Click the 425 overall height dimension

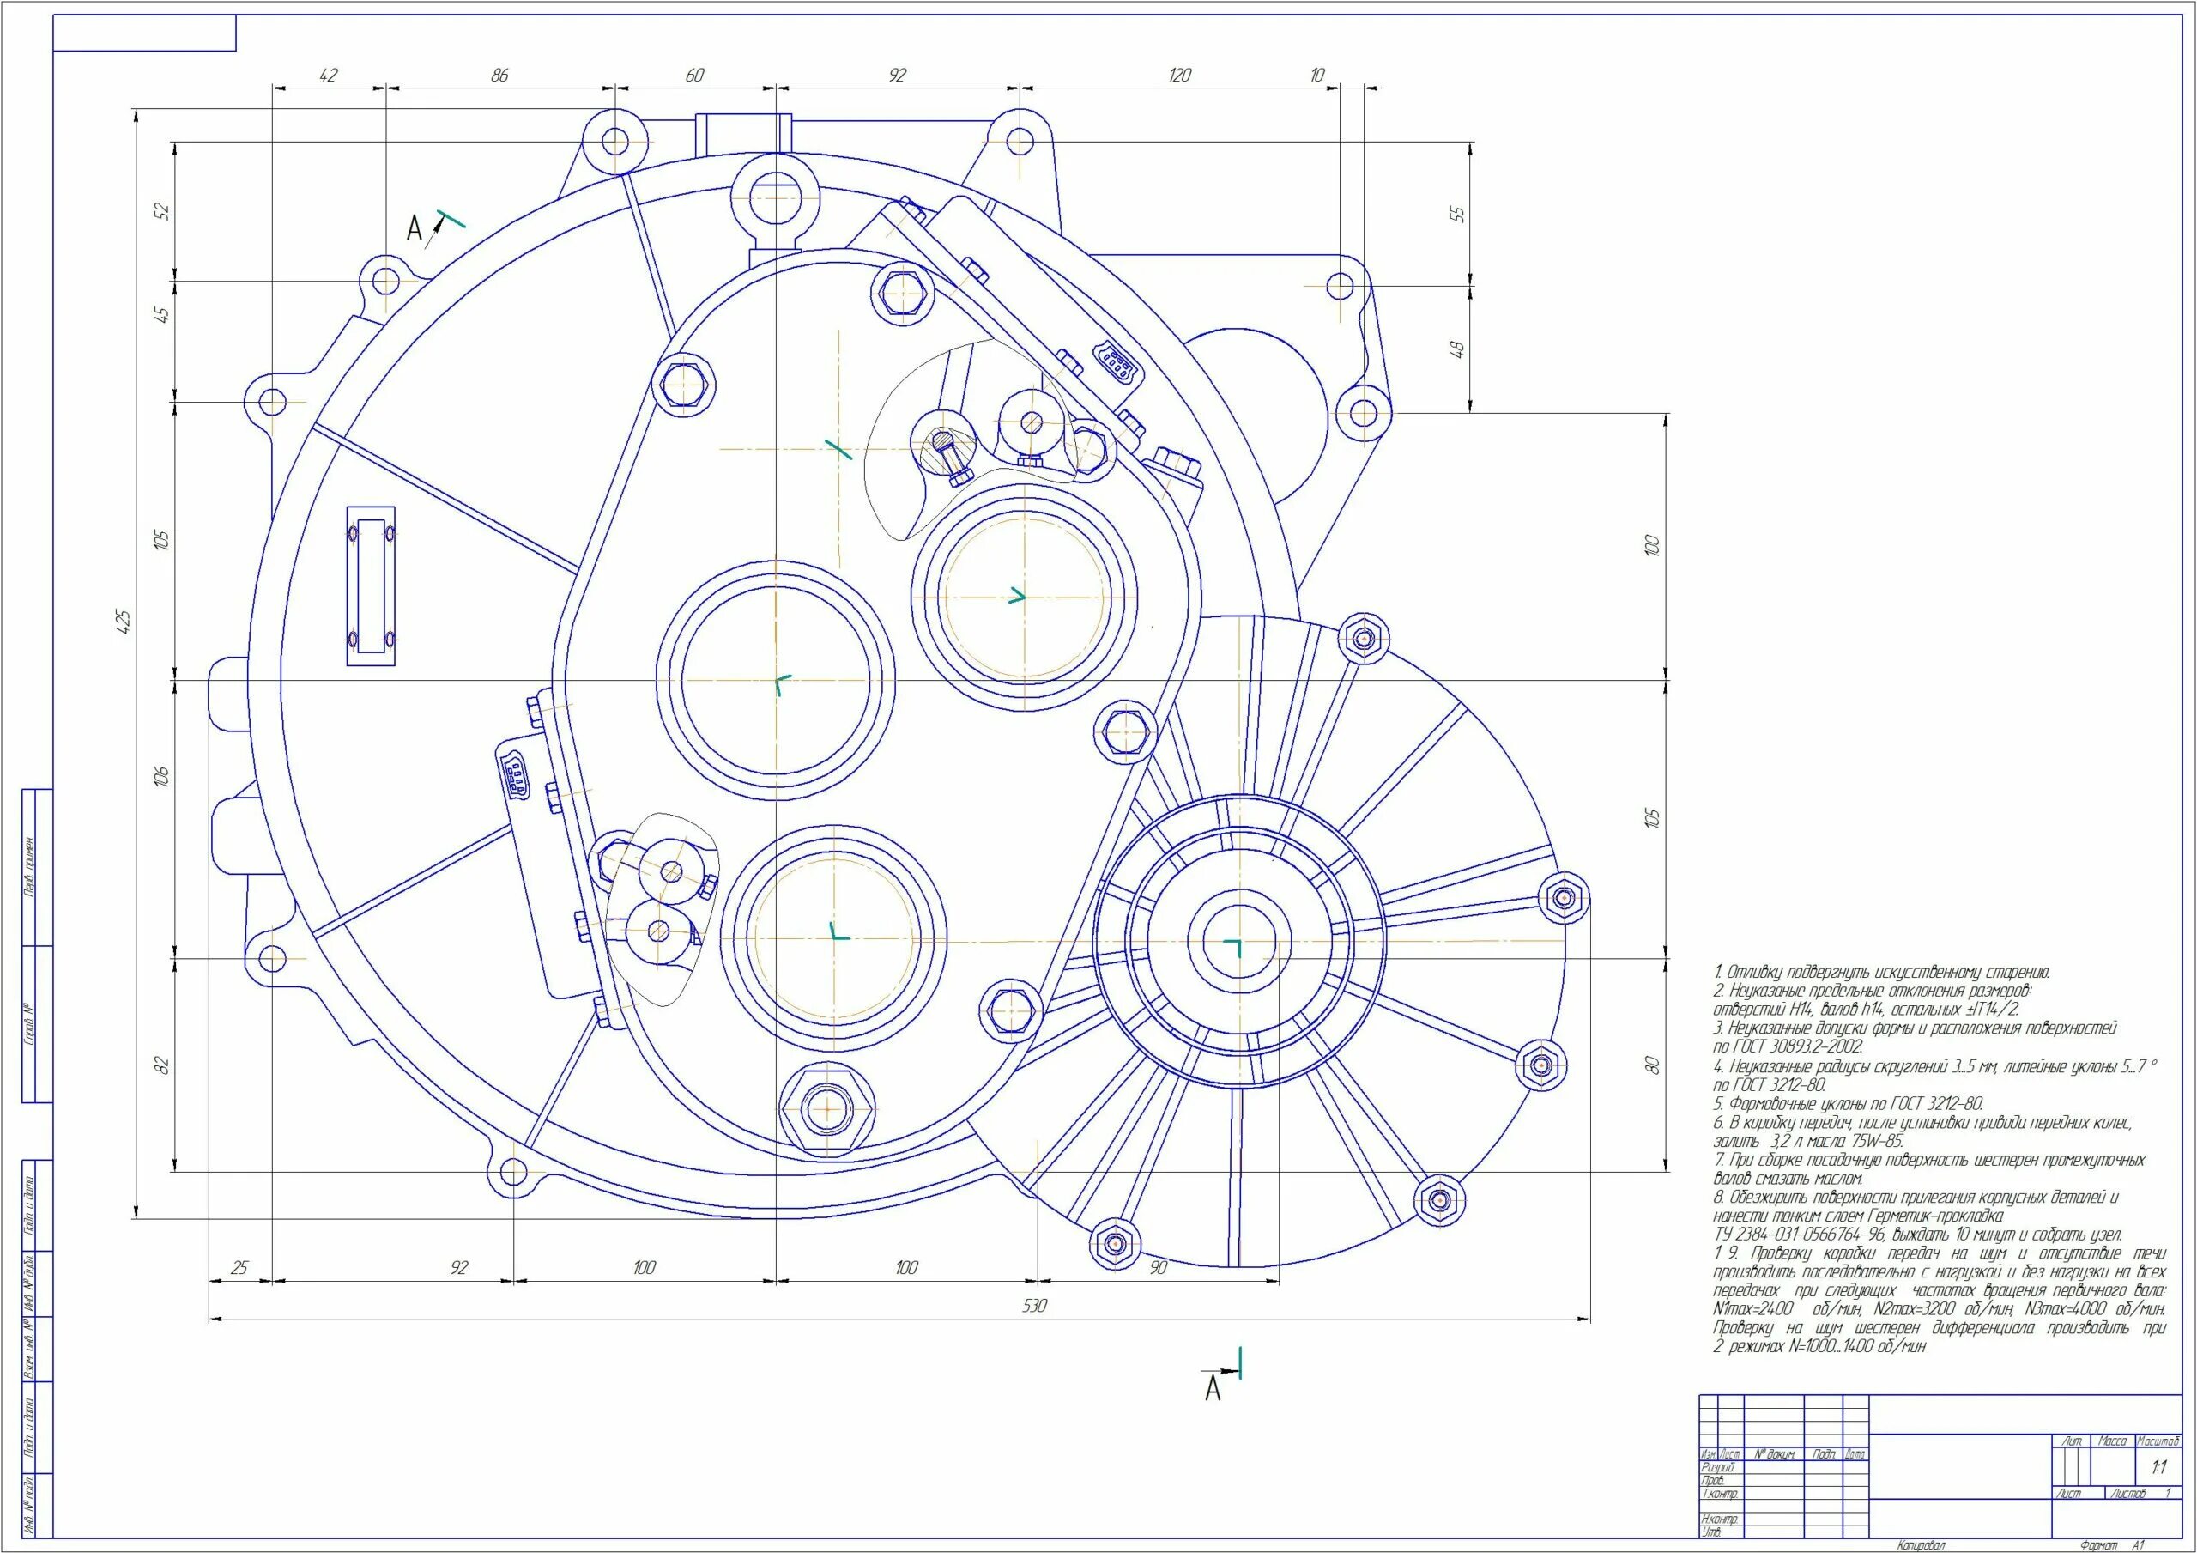point(123,621)
